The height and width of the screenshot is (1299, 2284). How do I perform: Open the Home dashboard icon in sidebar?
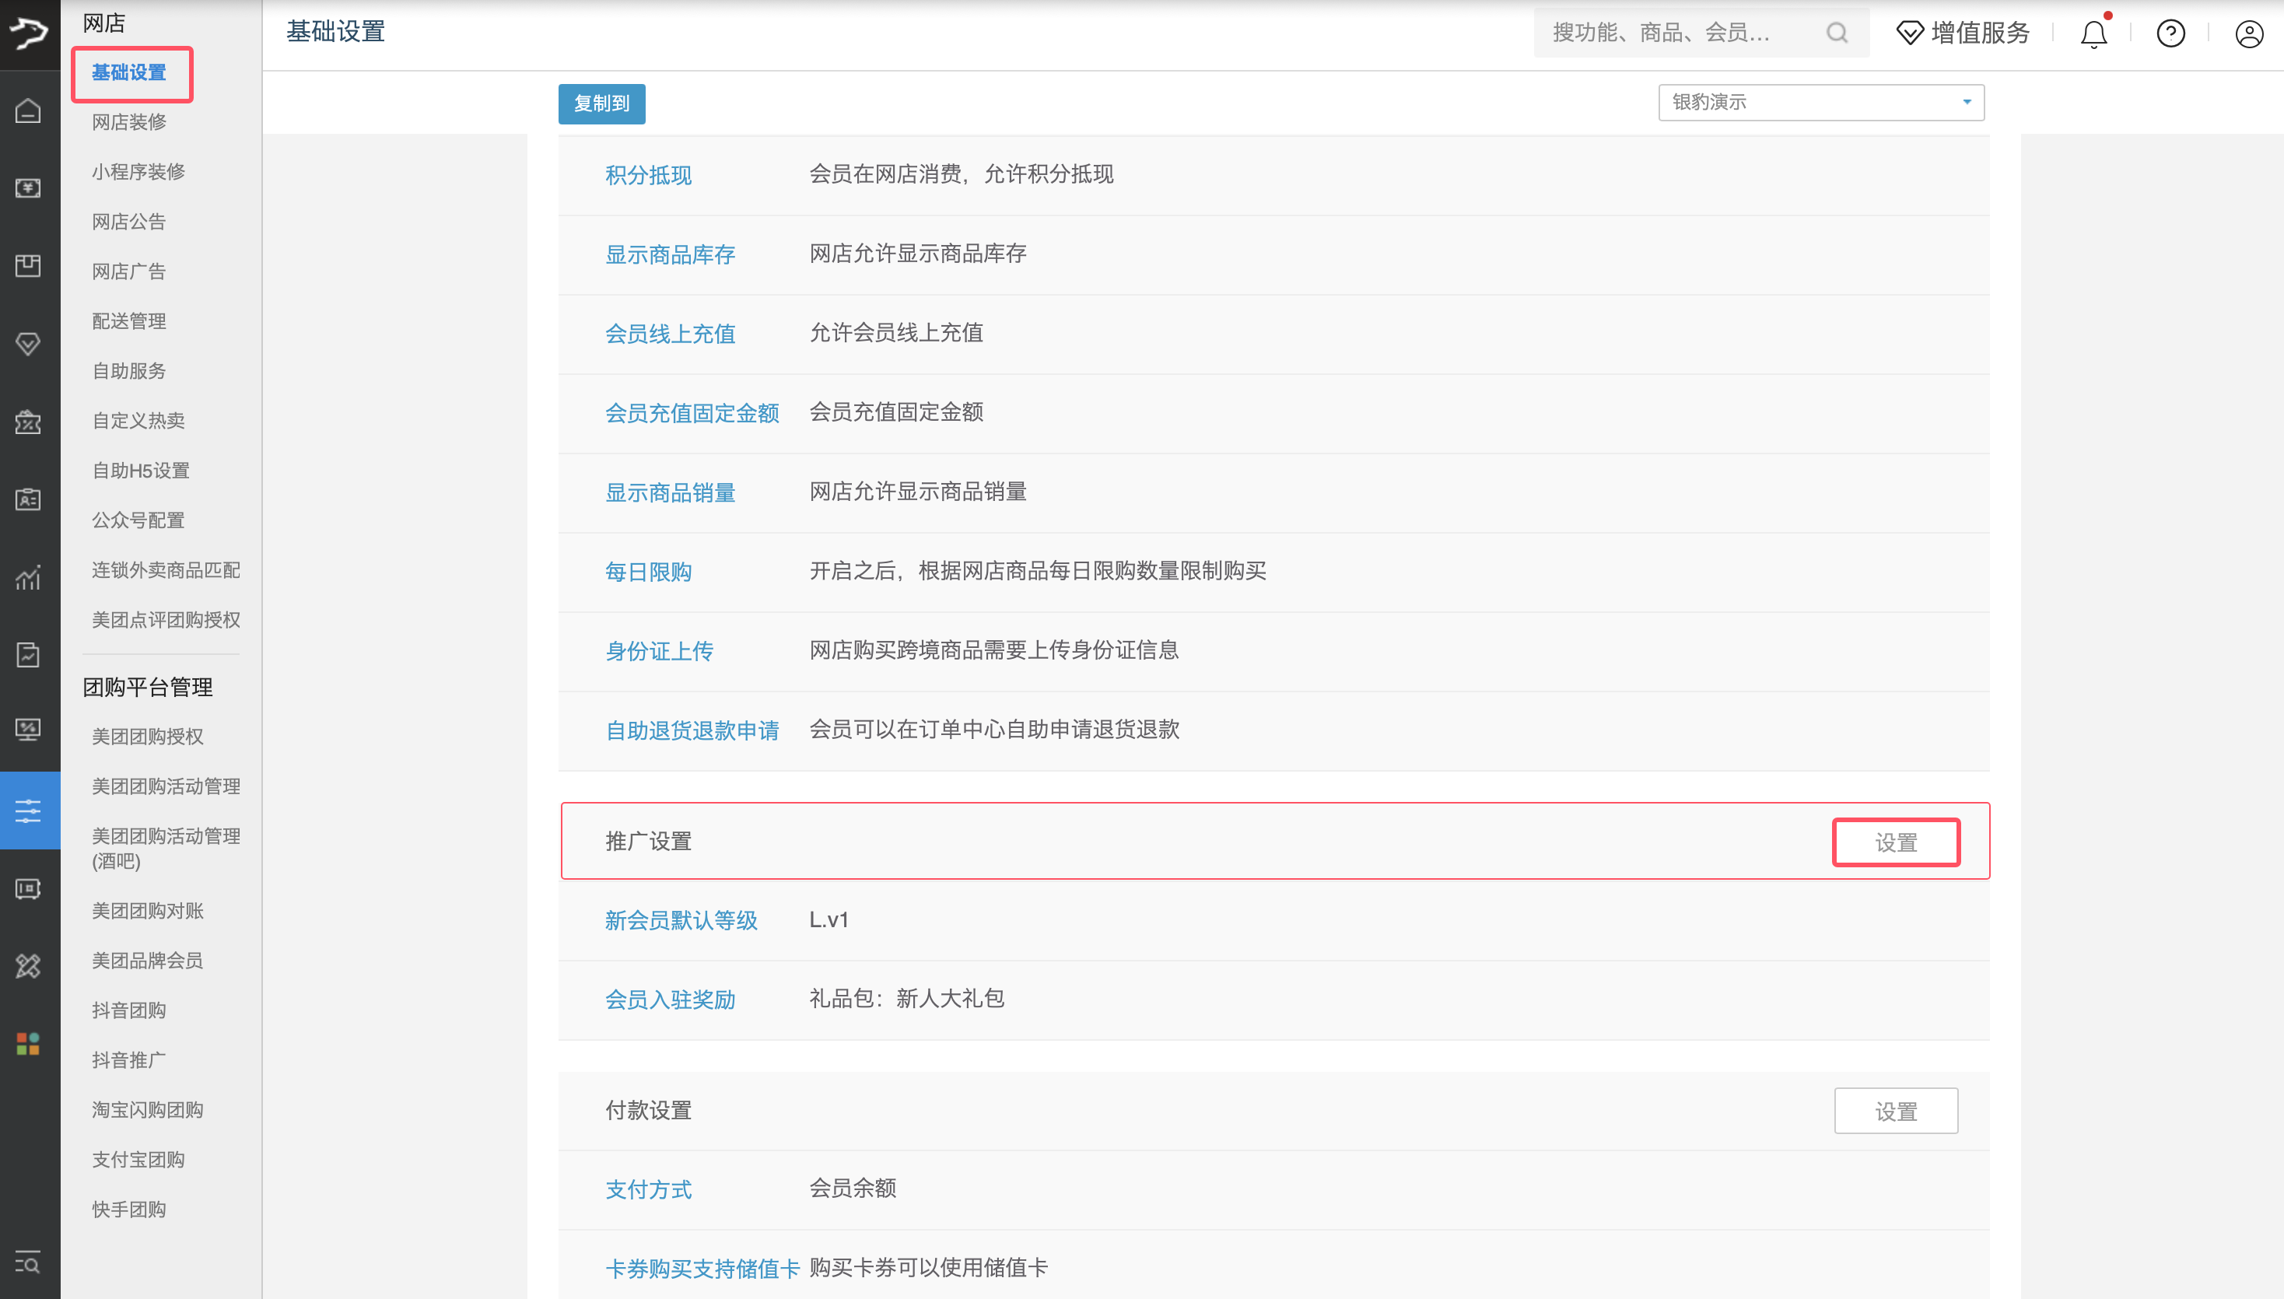point(28,111)
